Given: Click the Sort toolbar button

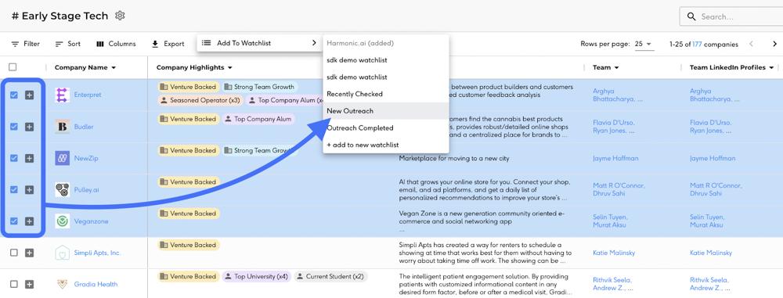Looking at the screenshot, I should click(67, 44).
